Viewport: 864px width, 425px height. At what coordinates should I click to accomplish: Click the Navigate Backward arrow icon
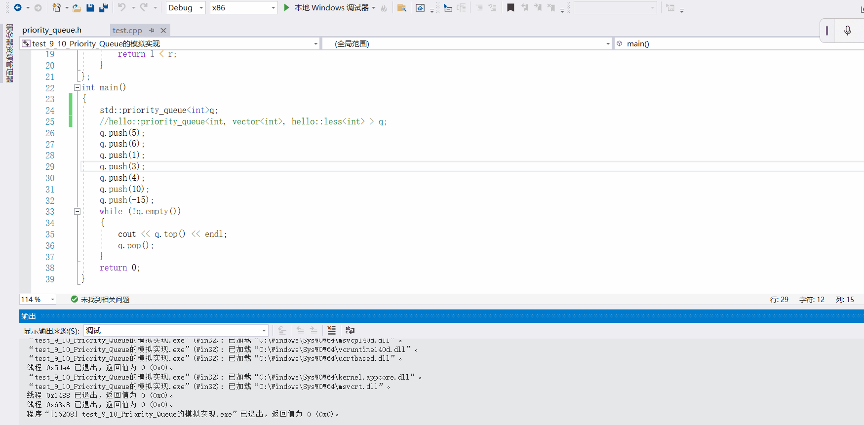click(18, 7)
